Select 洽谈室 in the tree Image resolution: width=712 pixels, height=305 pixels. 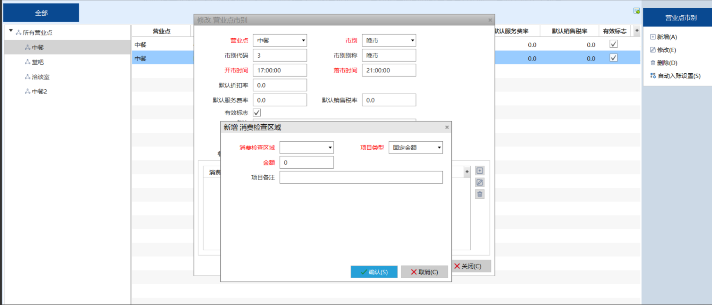click(x=40, y=77)
